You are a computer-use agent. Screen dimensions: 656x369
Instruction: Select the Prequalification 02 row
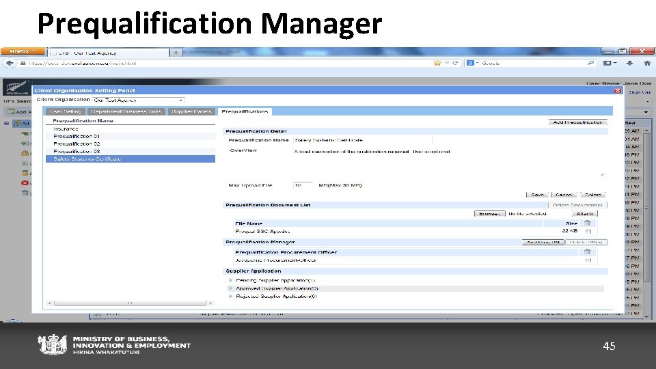(130, 144)
